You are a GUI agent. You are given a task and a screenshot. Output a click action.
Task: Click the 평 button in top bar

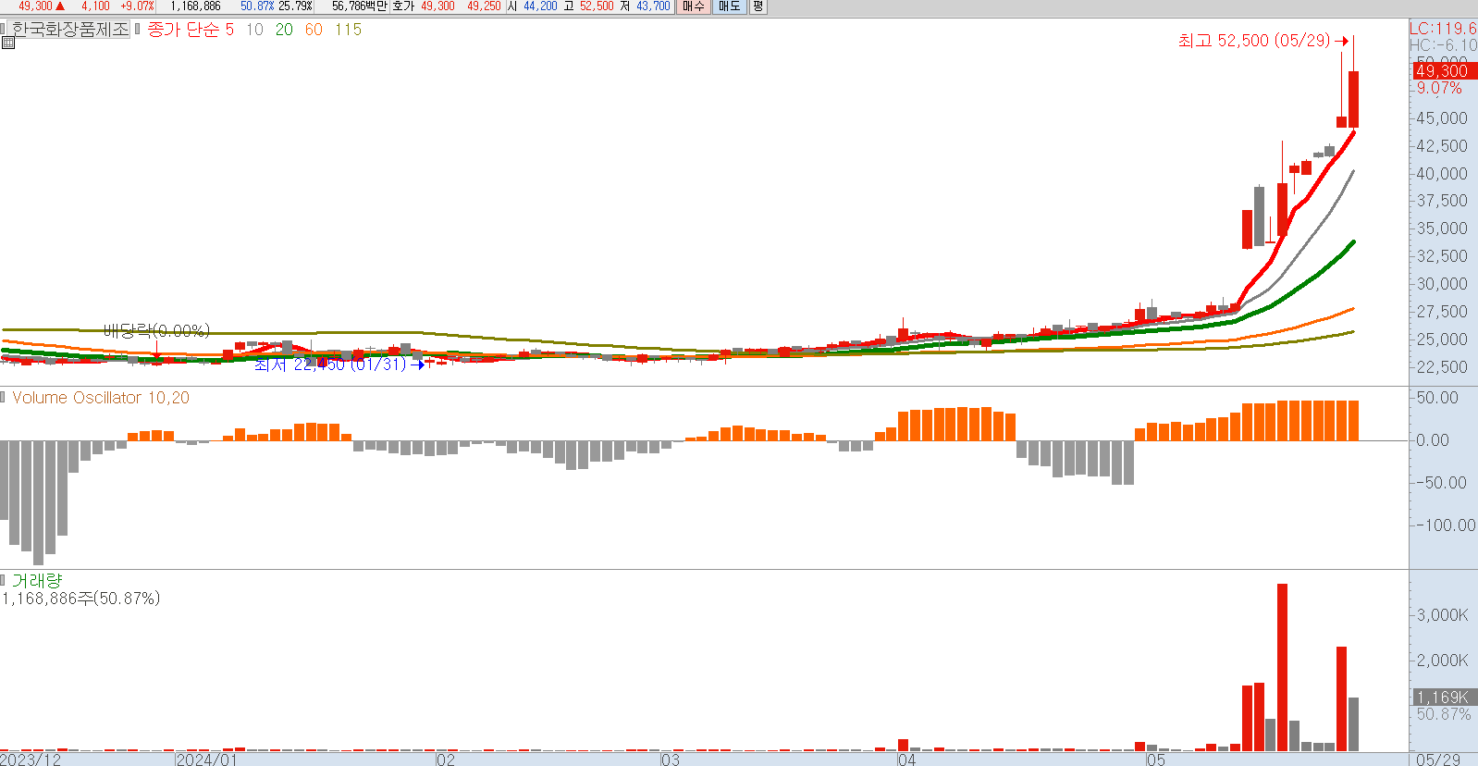tap(757, 6)
